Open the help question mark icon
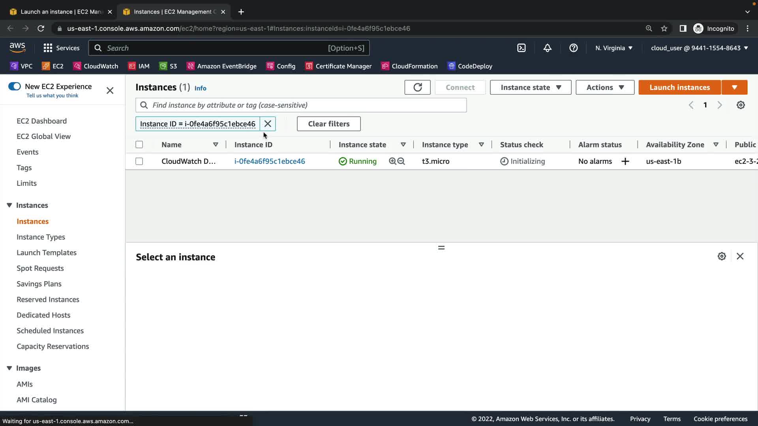This screenshot has height=426, width=758. pyautogui.click(x=573, y=48)
